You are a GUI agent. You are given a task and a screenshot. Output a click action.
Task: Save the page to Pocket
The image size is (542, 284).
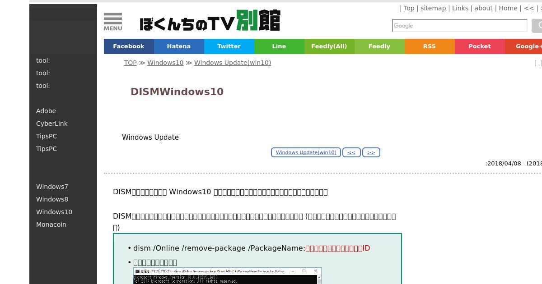(x=480, y=46)
